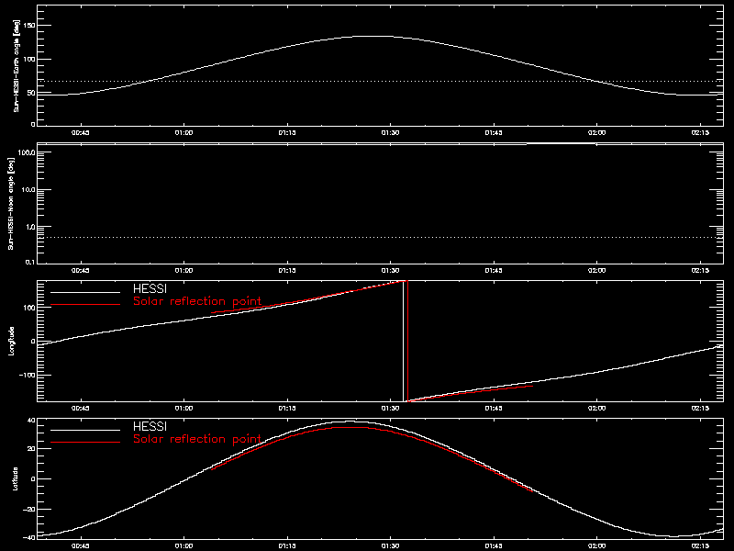
Task: Click 01:45 time label under Latitude plot
Action: click(494, 545)
